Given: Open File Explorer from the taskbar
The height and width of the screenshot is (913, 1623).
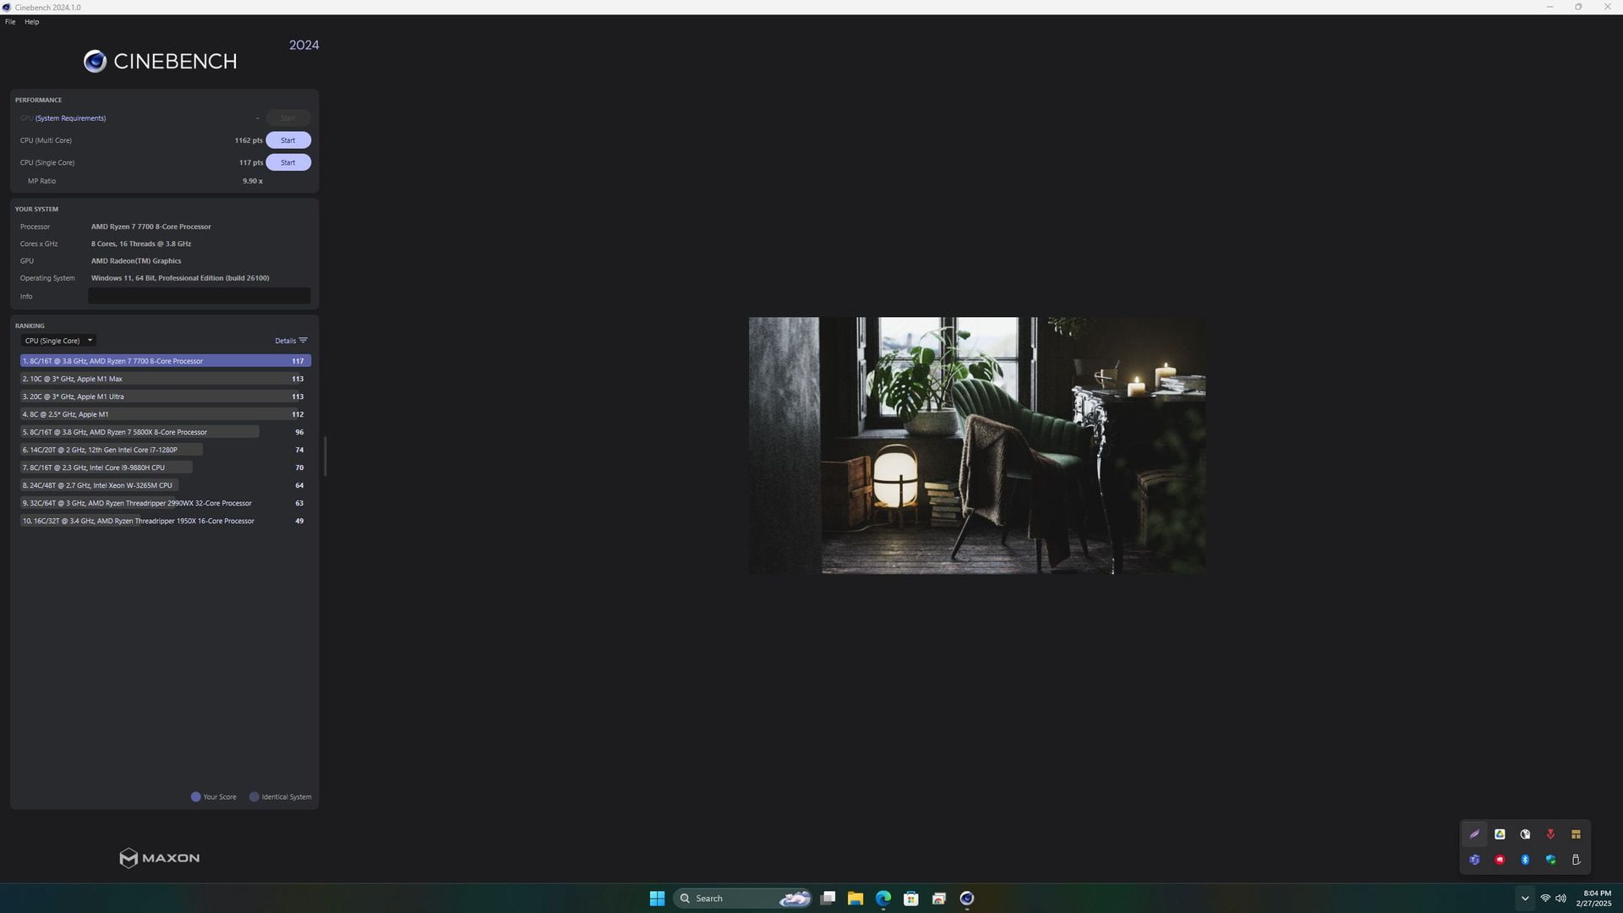Looking at the screenshot, I should pyautogui.click(x=855, y=899).
